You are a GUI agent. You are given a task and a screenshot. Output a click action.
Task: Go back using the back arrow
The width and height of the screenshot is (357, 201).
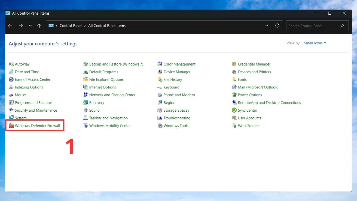tap(10, 26)
